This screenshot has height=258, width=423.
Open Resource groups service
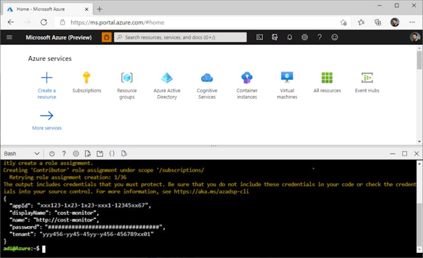point(127,86)
